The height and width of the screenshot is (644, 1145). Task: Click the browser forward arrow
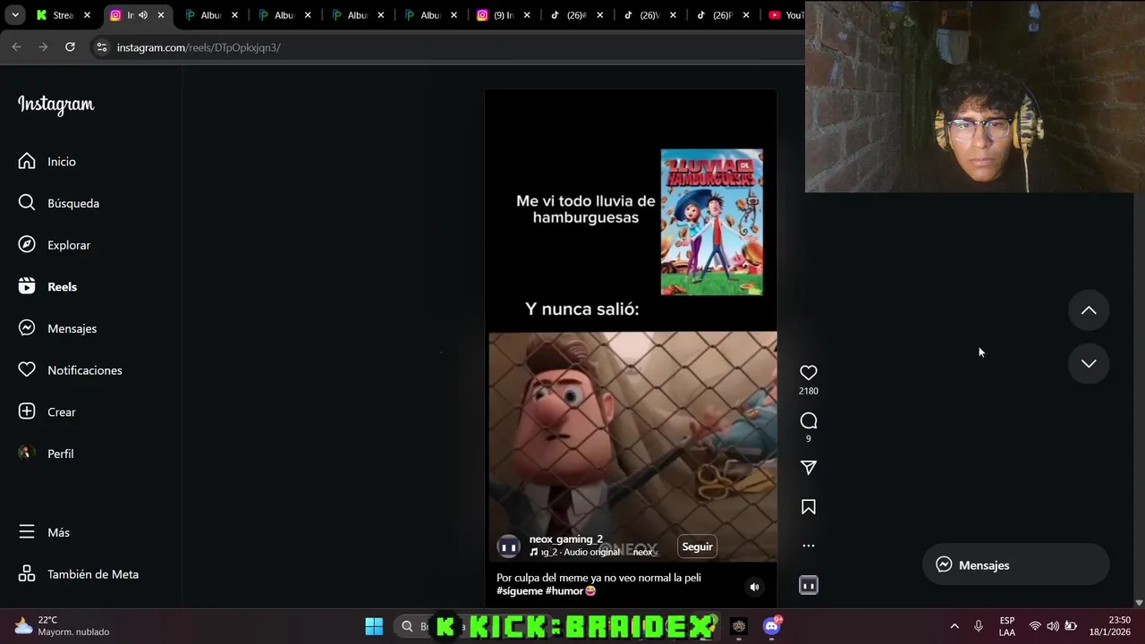tap(43, 47)
